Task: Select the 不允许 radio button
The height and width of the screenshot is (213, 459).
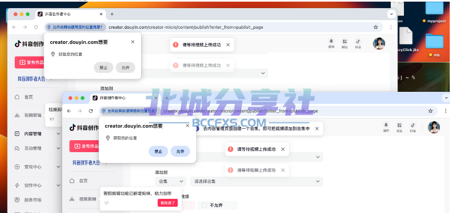Action: 204,205
